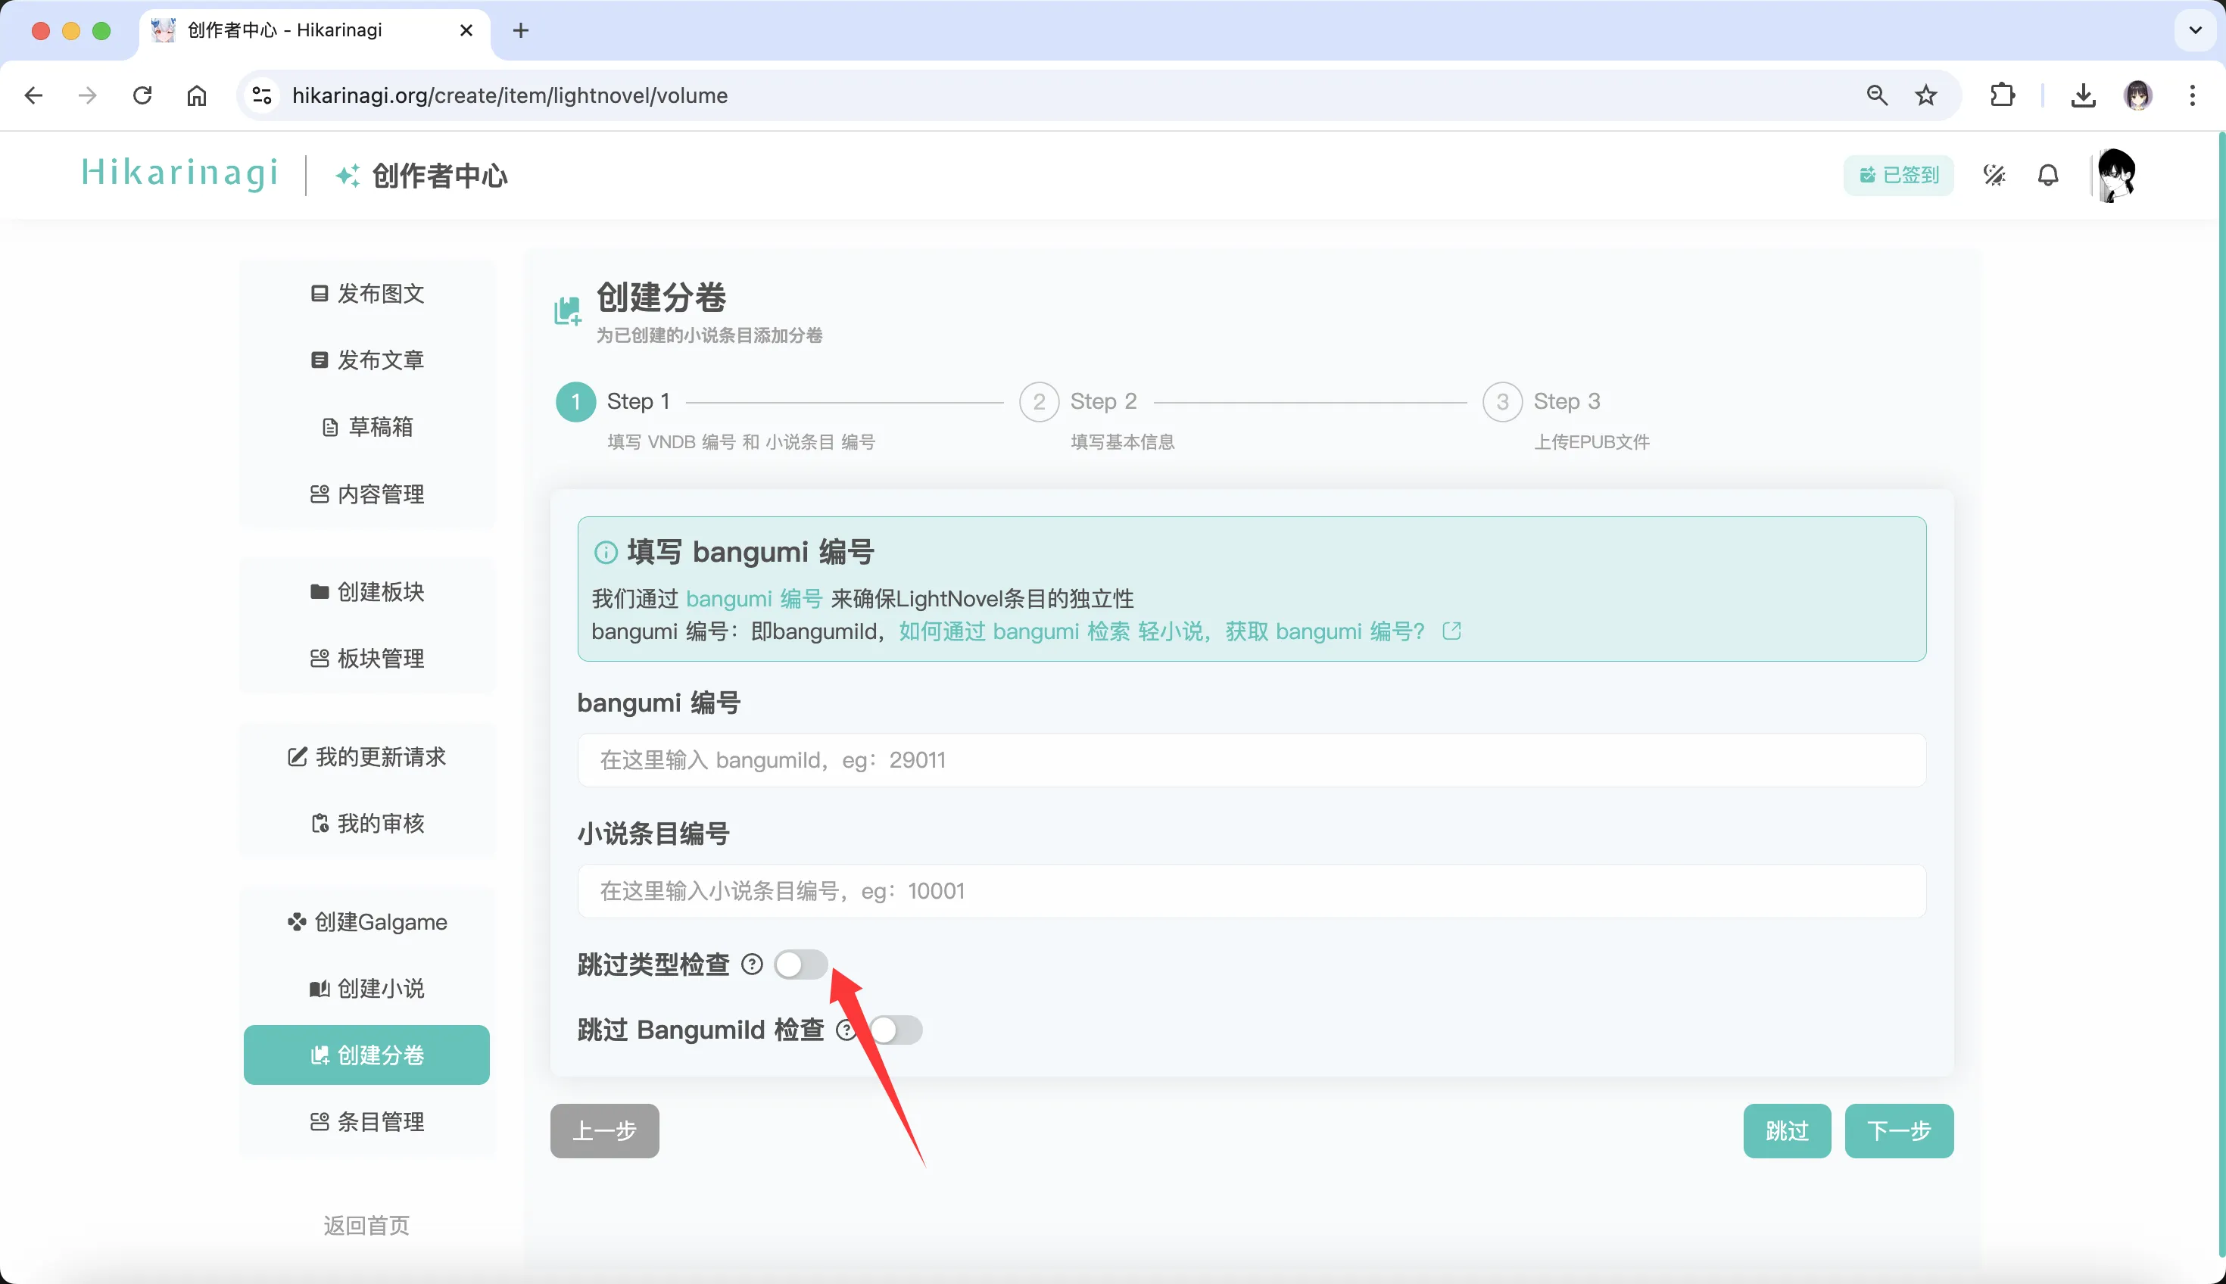The width and height of the screenshot is (2226, 1284).
Task: Open 我的审核 page
Action: click(x=367, y=824)
